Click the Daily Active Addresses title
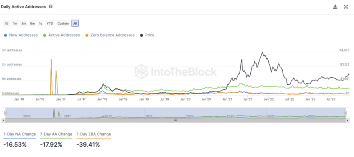Viewport: 354px width, 157px height. 23,7
